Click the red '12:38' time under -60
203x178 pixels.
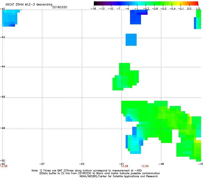(4, 166)
